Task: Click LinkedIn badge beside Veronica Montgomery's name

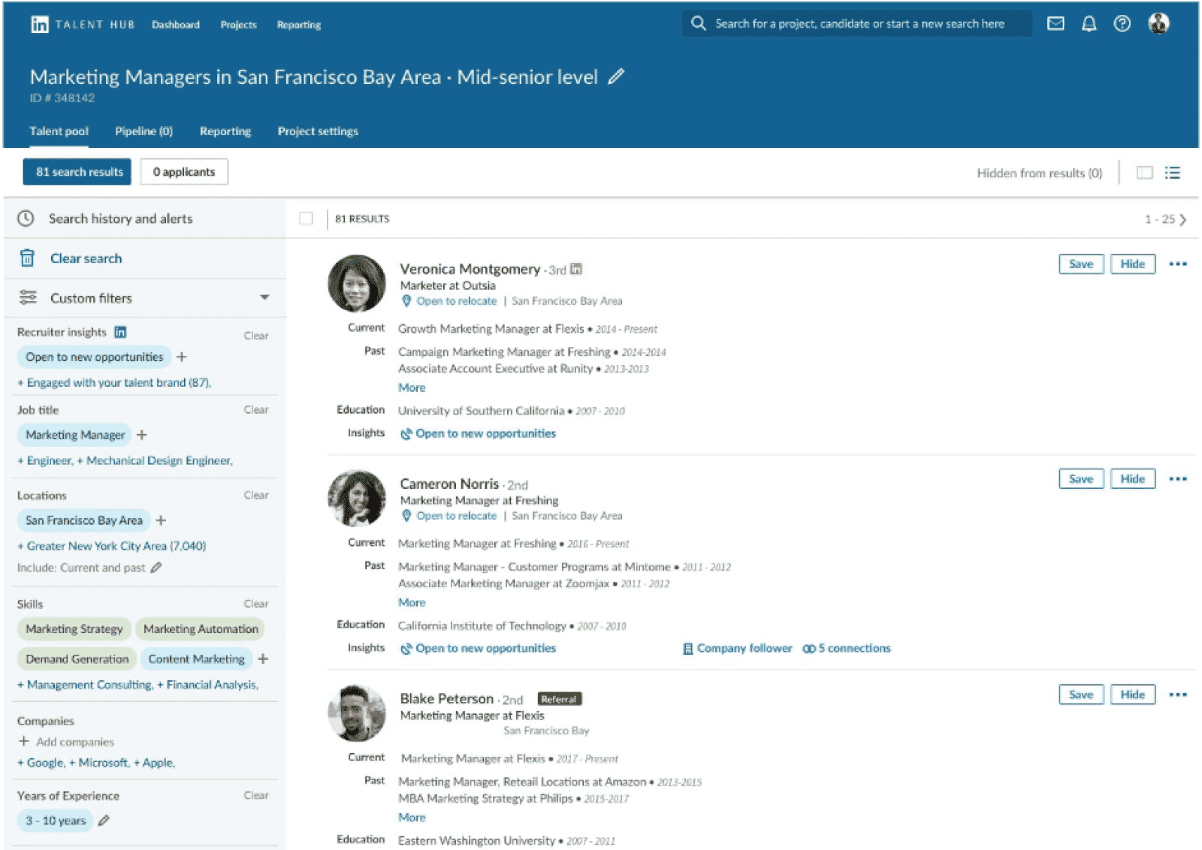Action: 576,269
